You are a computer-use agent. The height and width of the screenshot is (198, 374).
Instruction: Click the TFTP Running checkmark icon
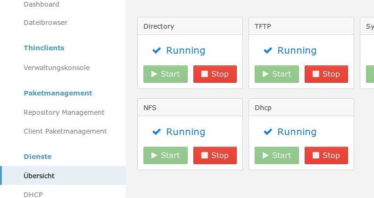click(x=268, y=50)
